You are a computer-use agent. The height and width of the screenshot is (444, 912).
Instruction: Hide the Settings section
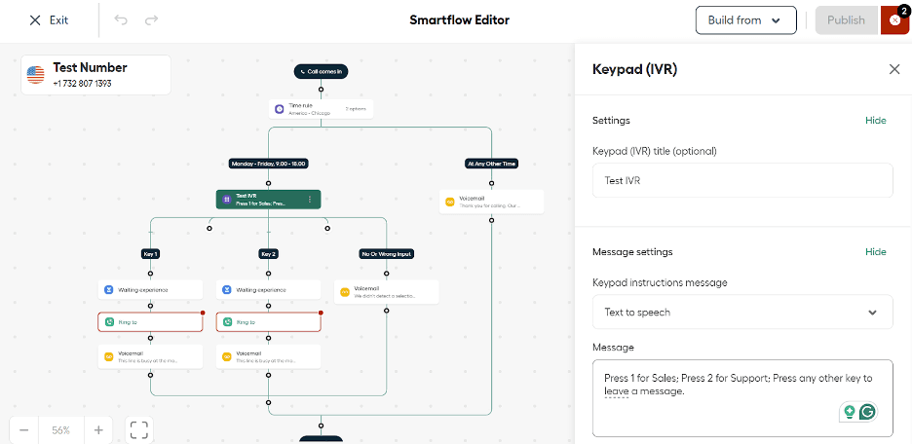[875, 121]
